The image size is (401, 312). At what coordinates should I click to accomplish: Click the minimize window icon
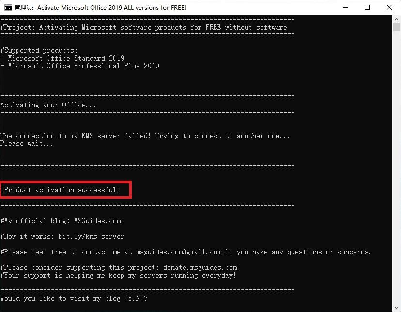345,7
